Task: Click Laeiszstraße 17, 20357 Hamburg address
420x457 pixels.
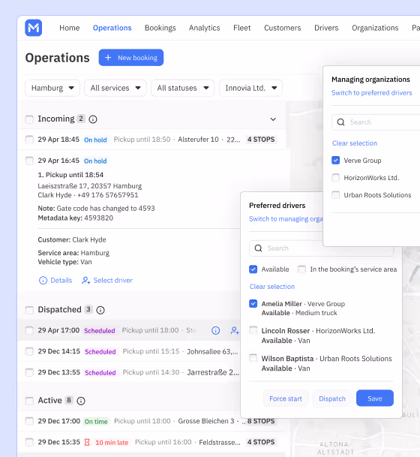Action: coord(90,186)
